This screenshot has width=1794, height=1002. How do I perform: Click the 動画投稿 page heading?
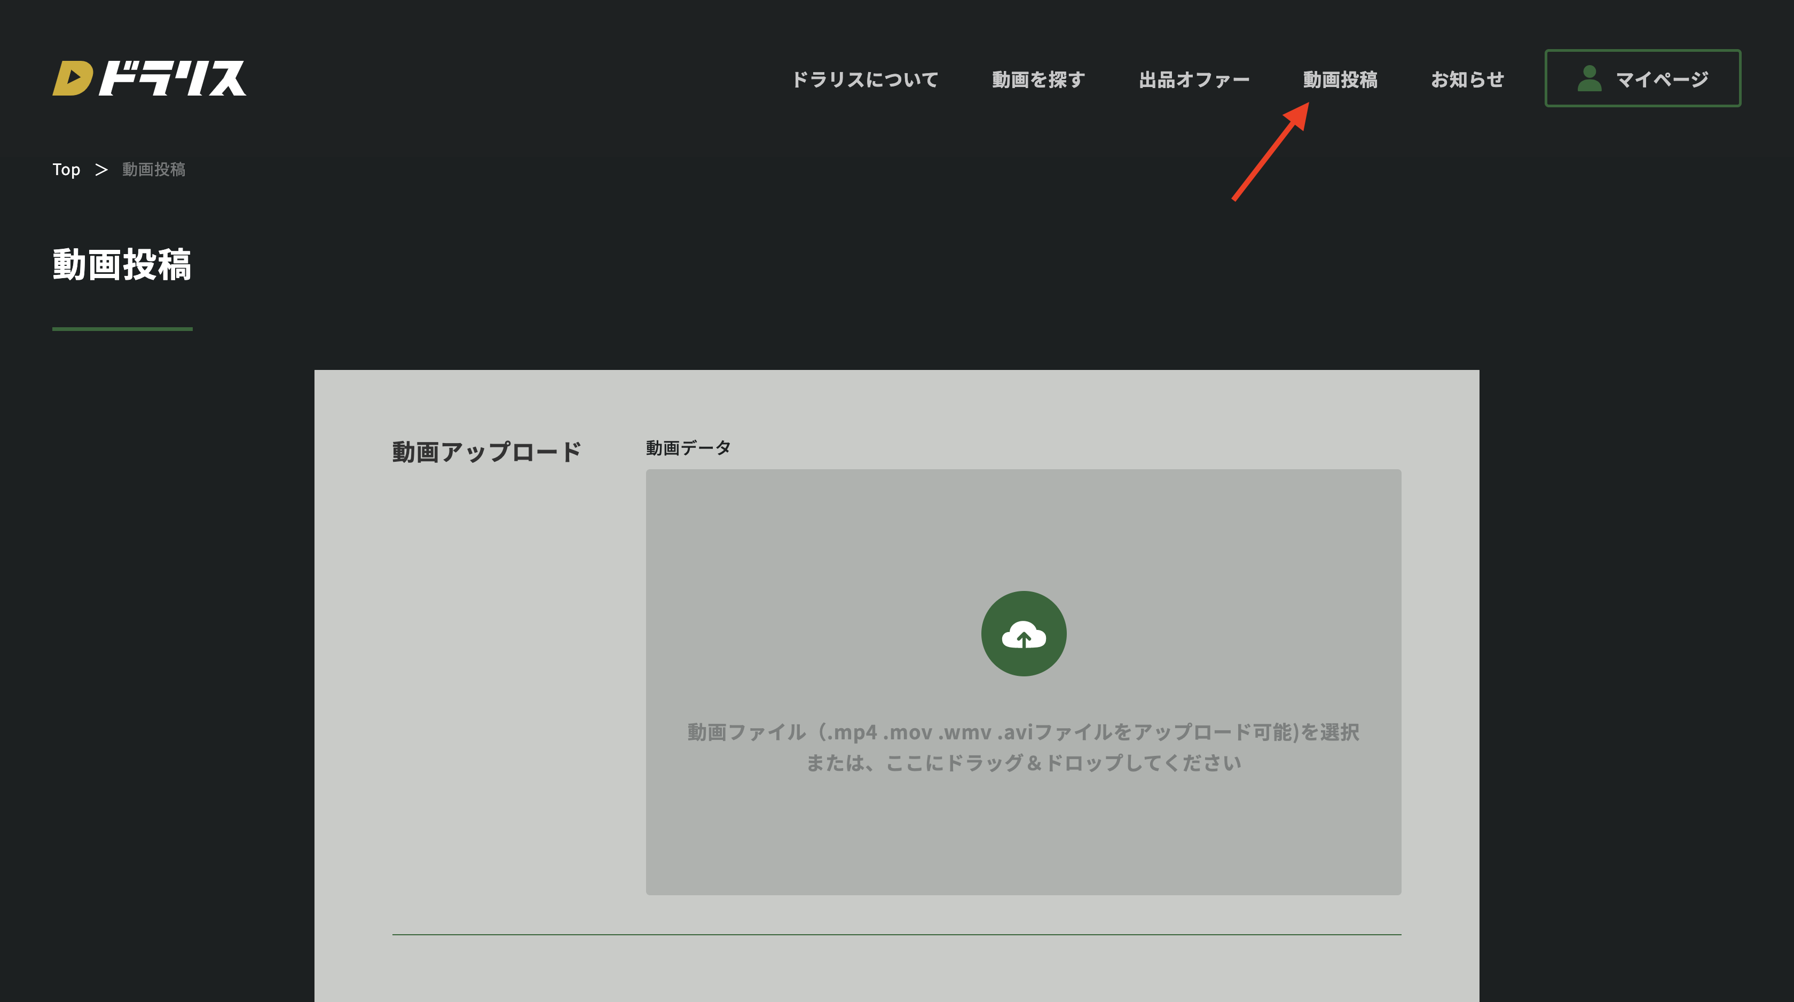click(x=122, y=265)
